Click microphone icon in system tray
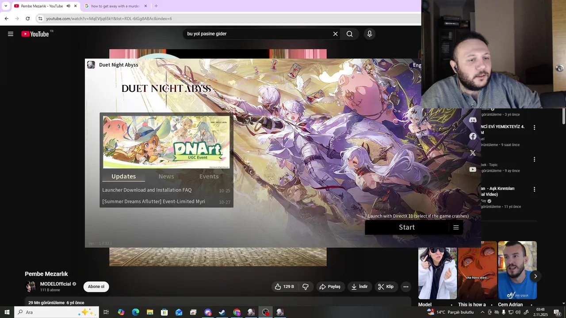566x318 pixels. tap(504, 312)
